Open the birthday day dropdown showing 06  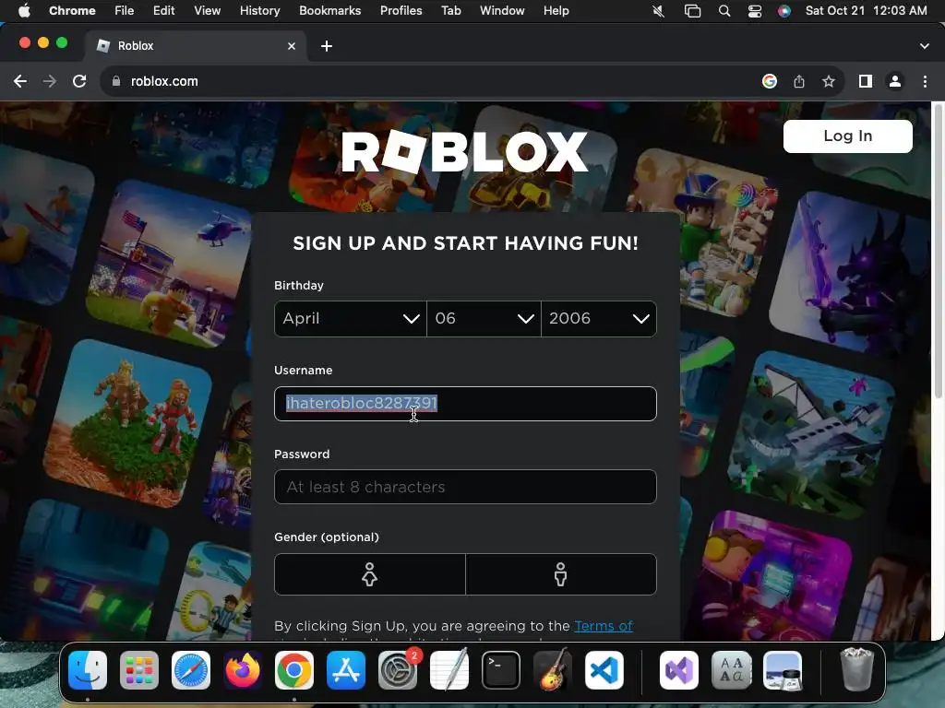[484, 318]
